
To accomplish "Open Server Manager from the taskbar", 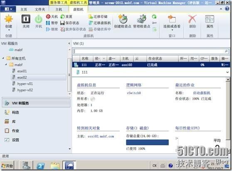I will (26, 165).
